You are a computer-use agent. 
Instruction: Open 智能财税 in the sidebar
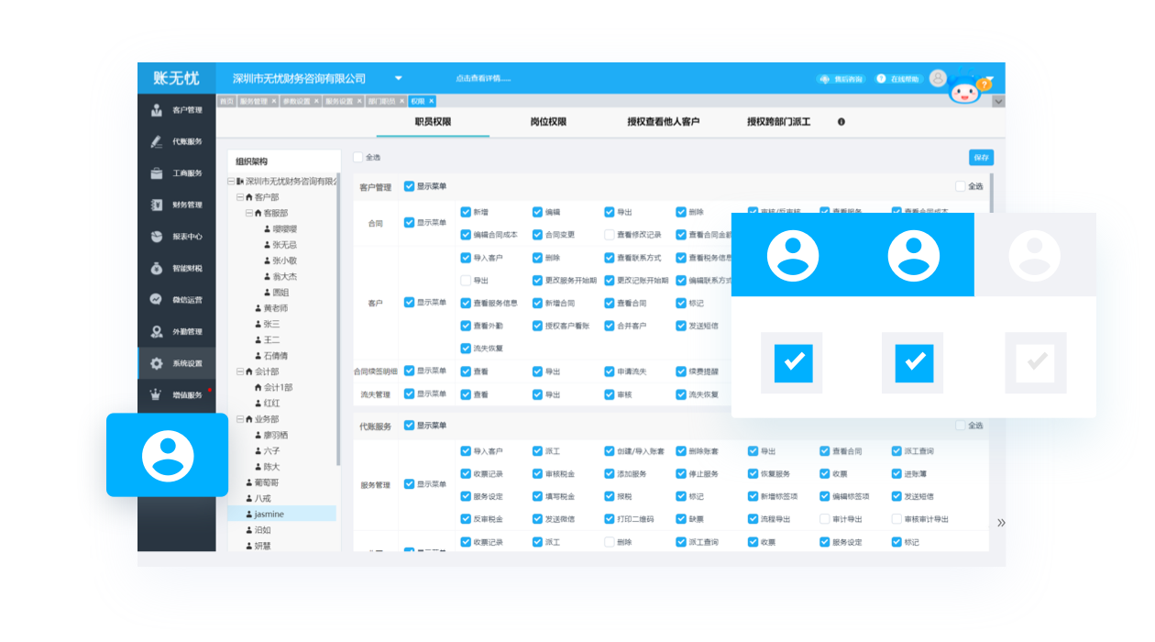177,269
